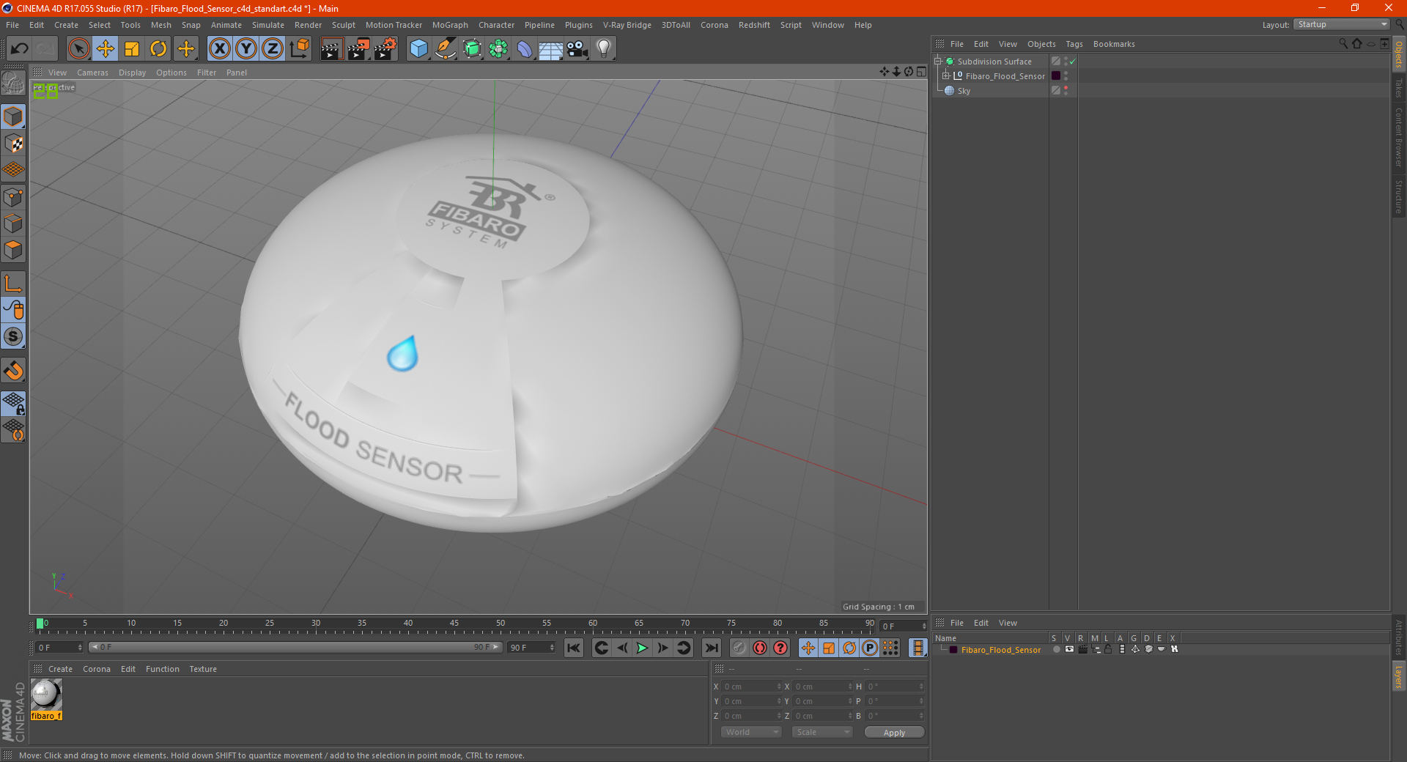Open Edit Render Settings
1407x762 pixels.
click(385, 49)
